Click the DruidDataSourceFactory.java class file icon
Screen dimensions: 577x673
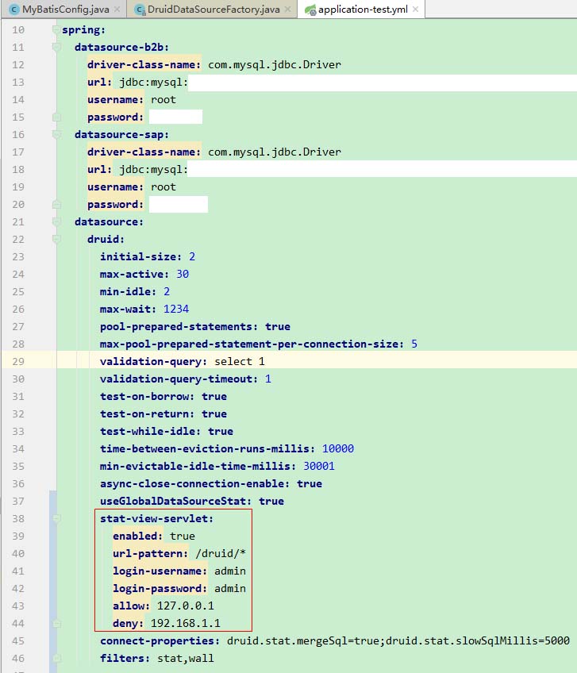coord(140,10)
